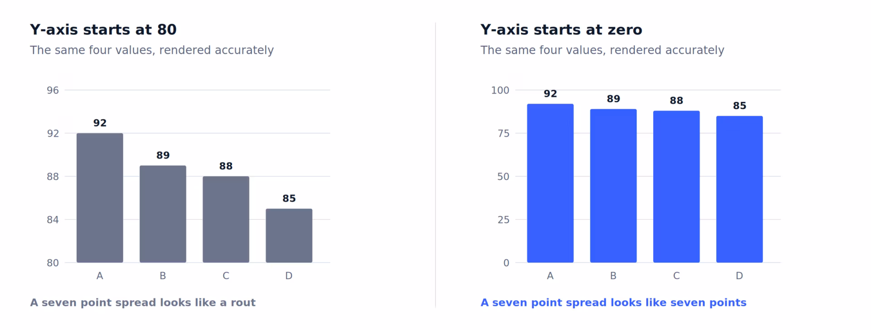Click the 84 tick label in left chart

tap(53, 219)
